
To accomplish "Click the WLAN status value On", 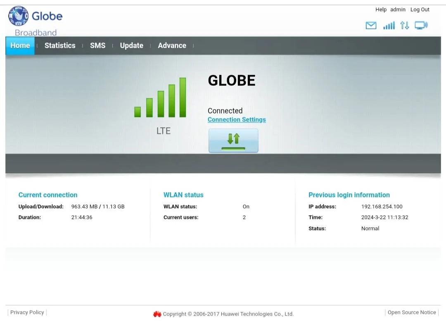I will tap(246, 207).
